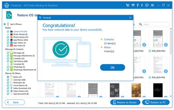Toggle the Camera Roll checkbox
Image resolution: width=174 pixels, height=110 pixels.
pos(8,31)
